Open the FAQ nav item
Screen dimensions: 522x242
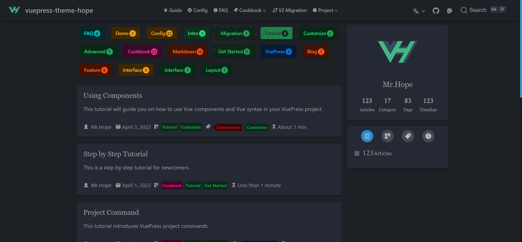pos(221,10)
